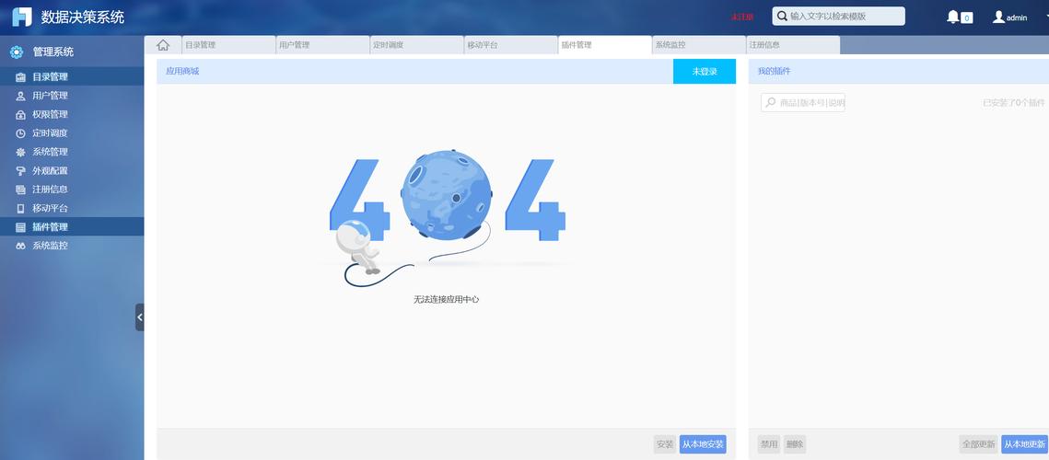
Task: Click the binoculars icon beside sidebar 系统监控
Action: coord(21,246)
